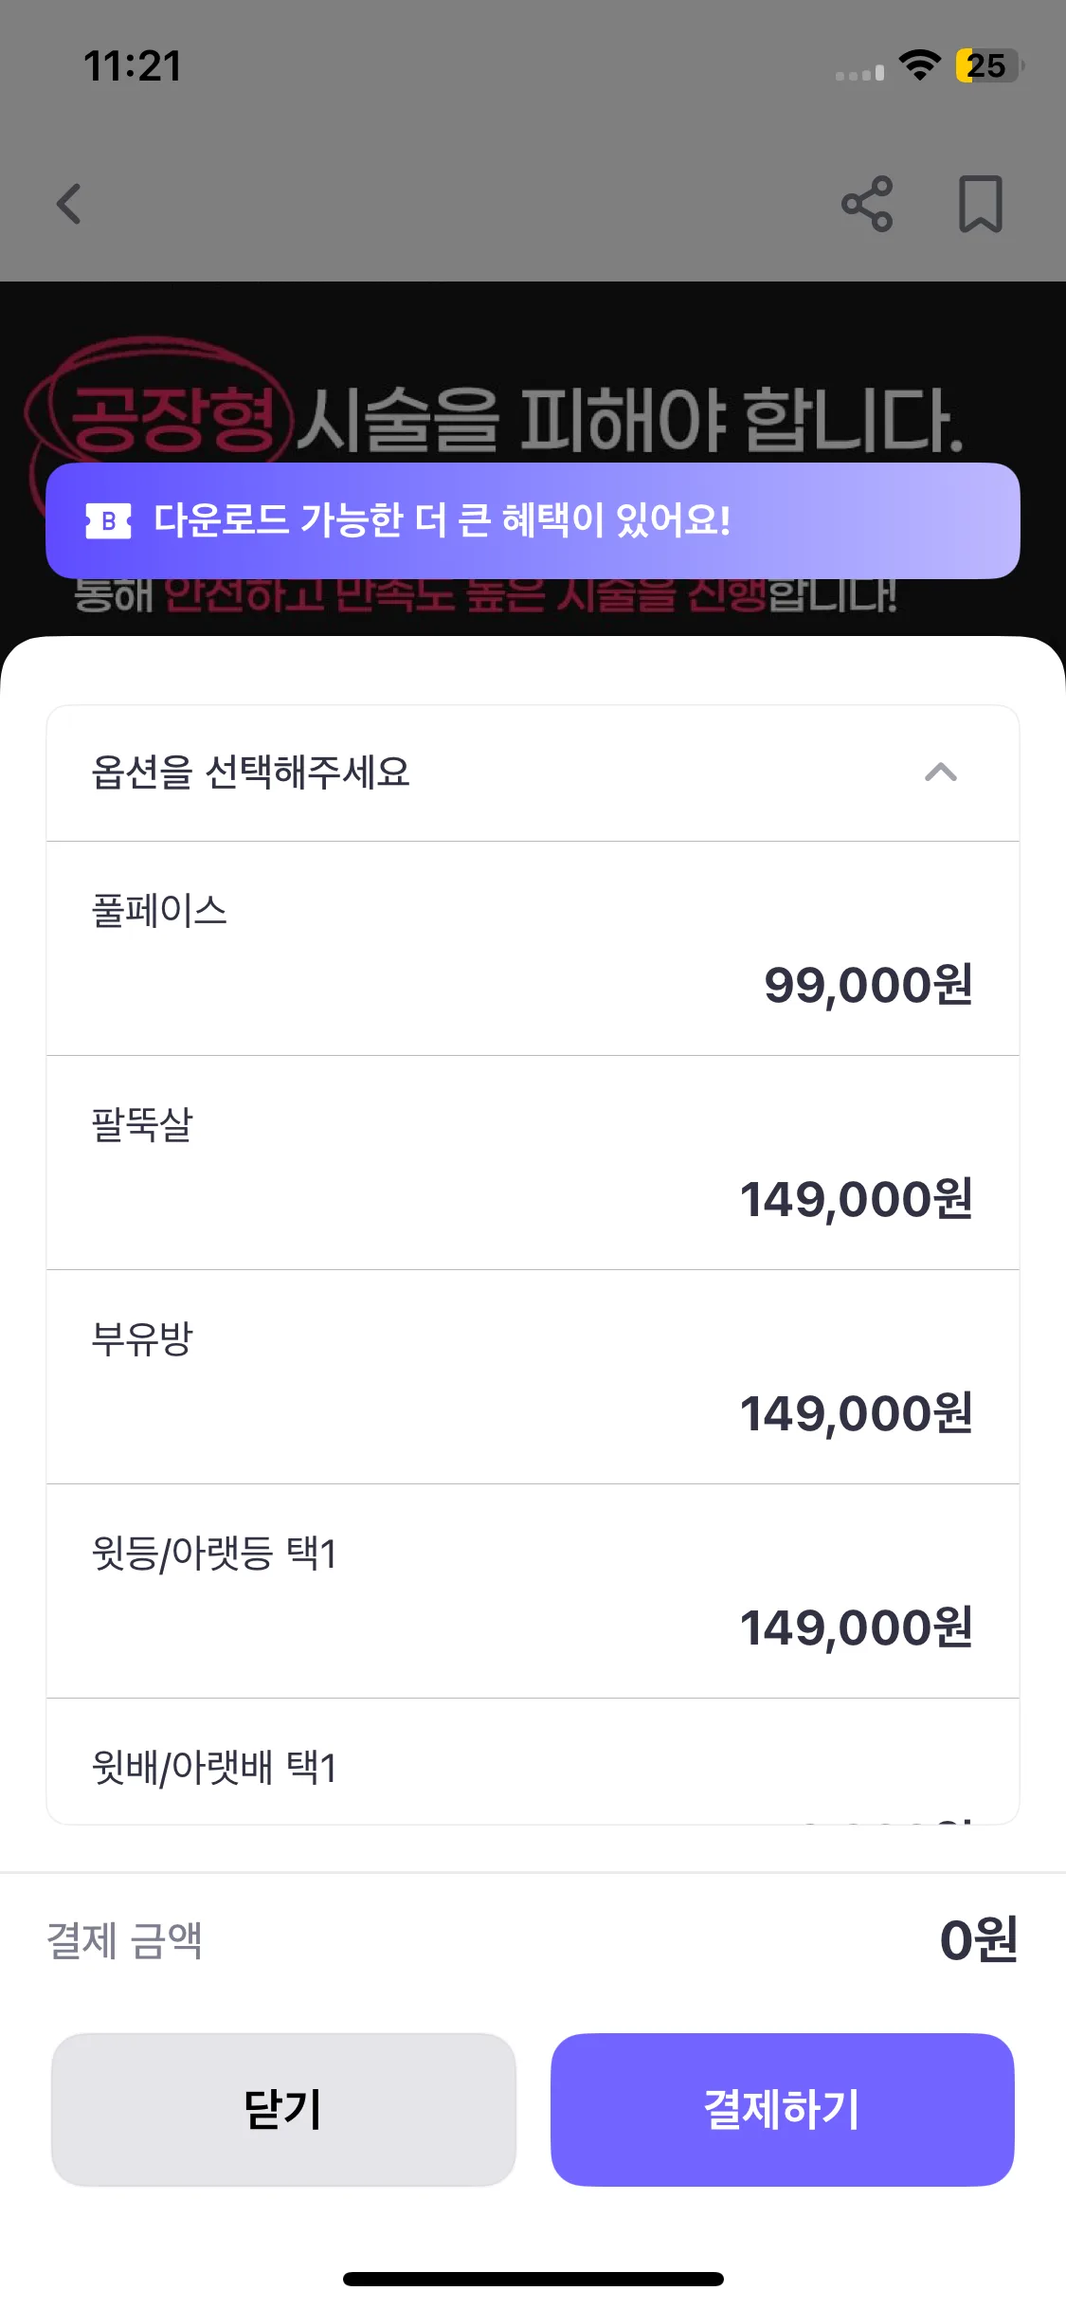Image resolution: width=1066 pixels, height=2309 pixels.
Task: Open the 다운로드 가능한 혜택 banner text
Action: (442, 520)
